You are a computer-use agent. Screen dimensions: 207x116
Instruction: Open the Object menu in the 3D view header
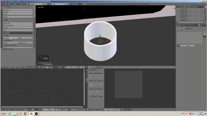coord(22,67)
